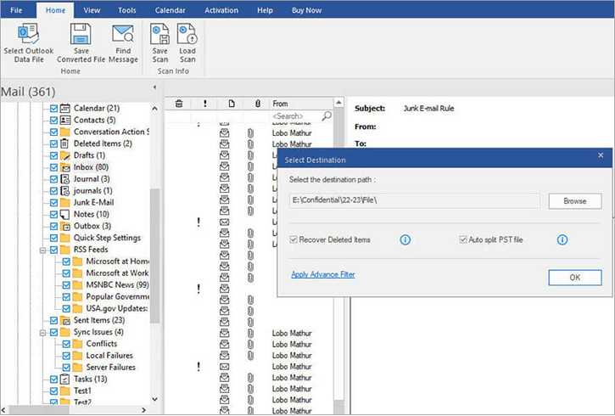
Task: Collapse the Sync Issues folder node
Action: [42, 332]
